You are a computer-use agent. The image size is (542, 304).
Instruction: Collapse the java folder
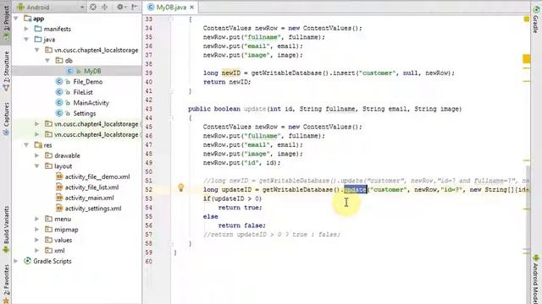tap(26, 40)
